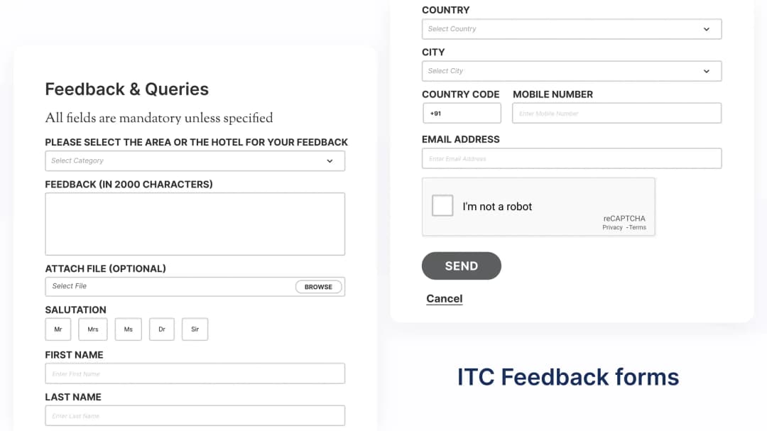Click the Last Name input field

(x=195, y=415)
